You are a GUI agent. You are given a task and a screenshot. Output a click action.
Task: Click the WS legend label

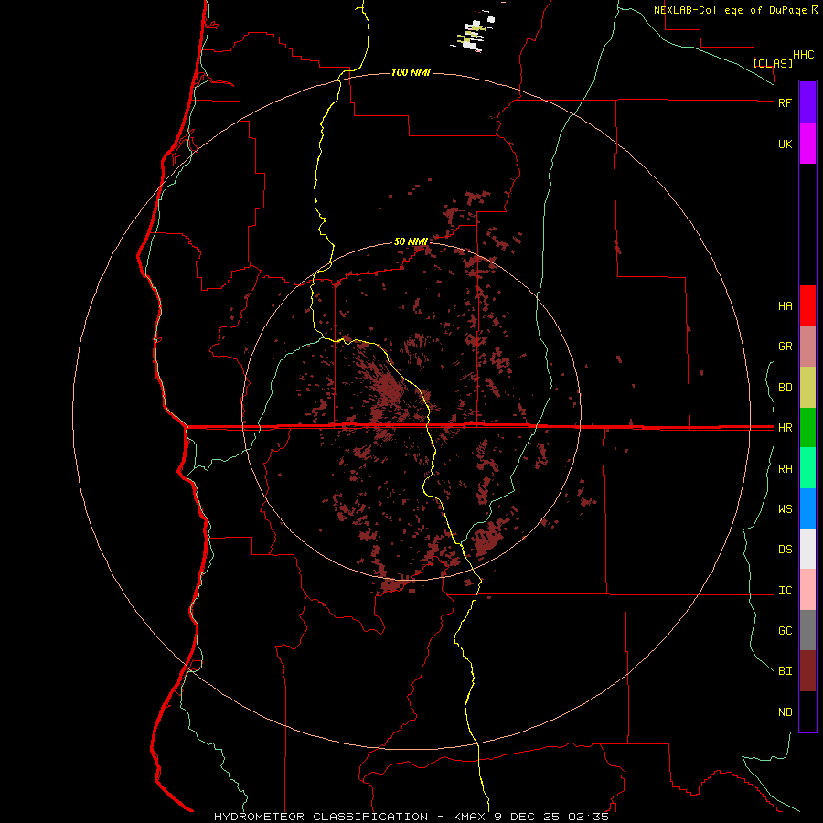click(x=785, y=508)
